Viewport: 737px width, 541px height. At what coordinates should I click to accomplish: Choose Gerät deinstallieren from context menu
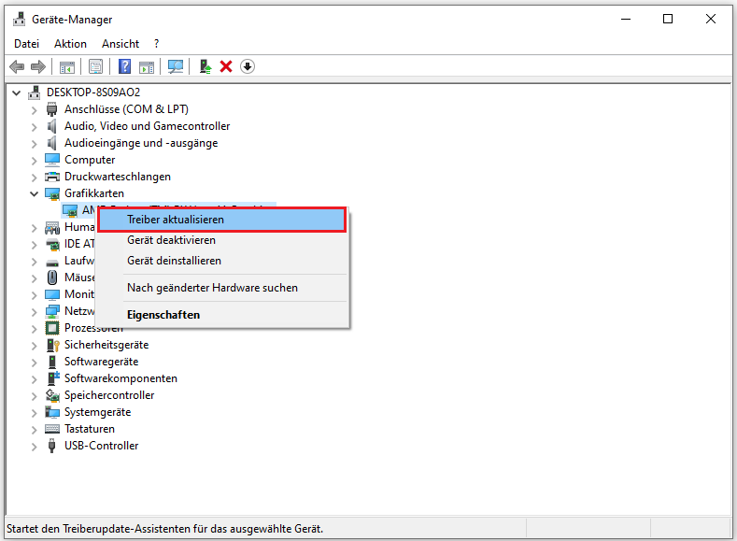click(x=222, y=261)
